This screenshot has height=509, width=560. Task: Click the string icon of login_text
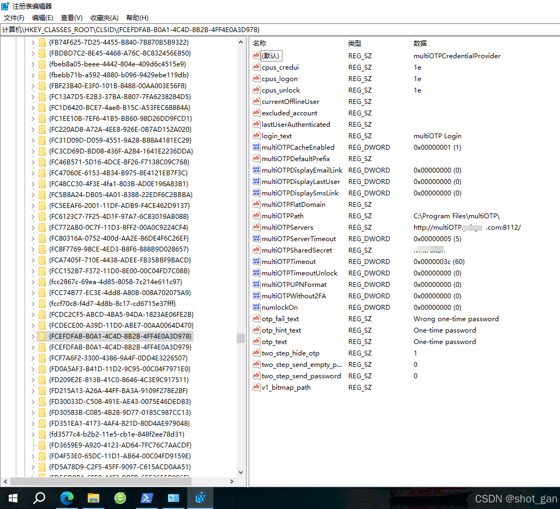(256, 136)
